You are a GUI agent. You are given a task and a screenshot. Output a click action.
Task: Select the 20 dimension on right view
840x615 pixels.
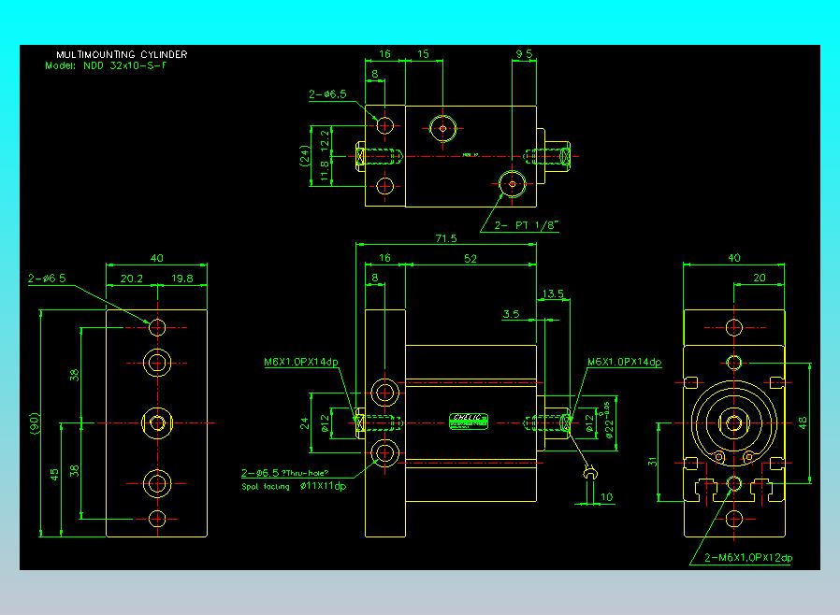coord(760,278)
